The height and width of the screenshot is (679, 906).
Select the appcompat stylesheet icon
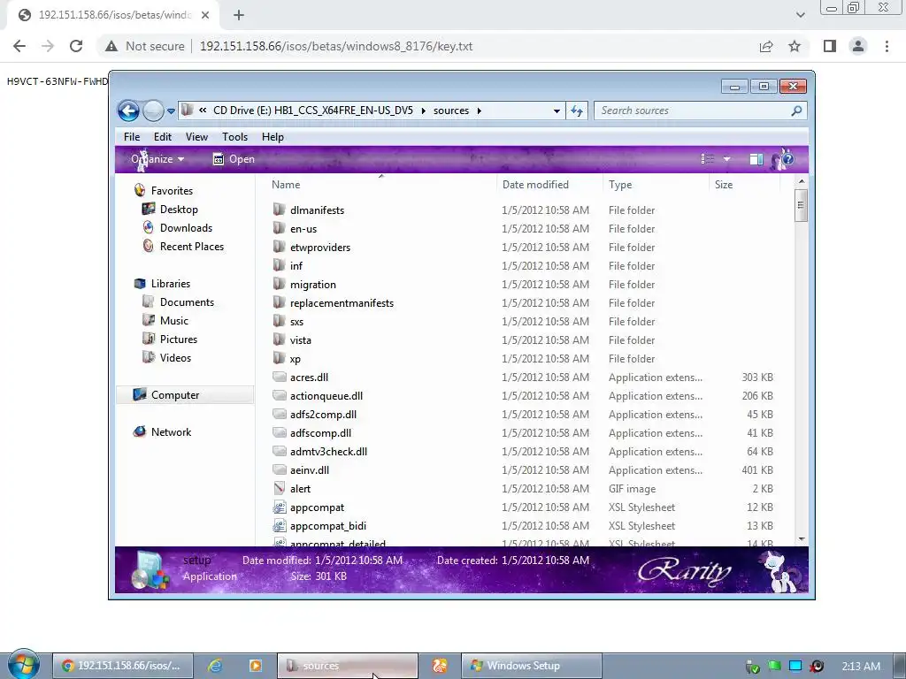[279, 507]
